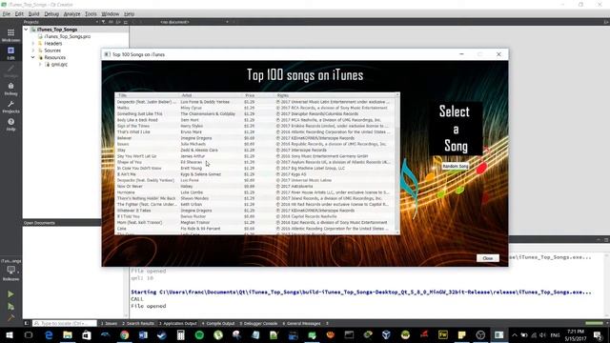
Task: Open Projects mode with the wrench icon
Action: tap(10, 107)
